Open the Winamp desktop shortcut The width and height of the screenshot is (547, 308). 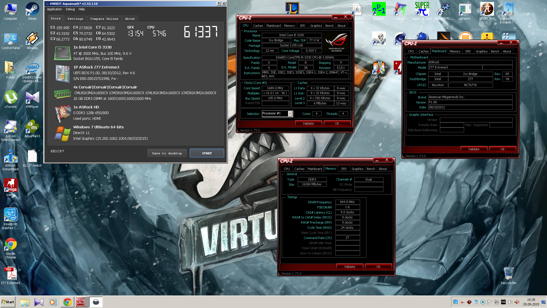pos(32,41)
